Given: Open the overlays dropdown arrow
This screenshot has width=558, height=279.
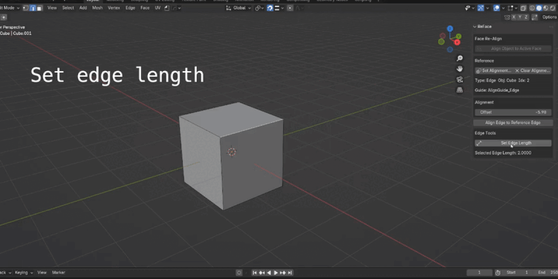Looking at the screenshot, I should coord(503,8).
